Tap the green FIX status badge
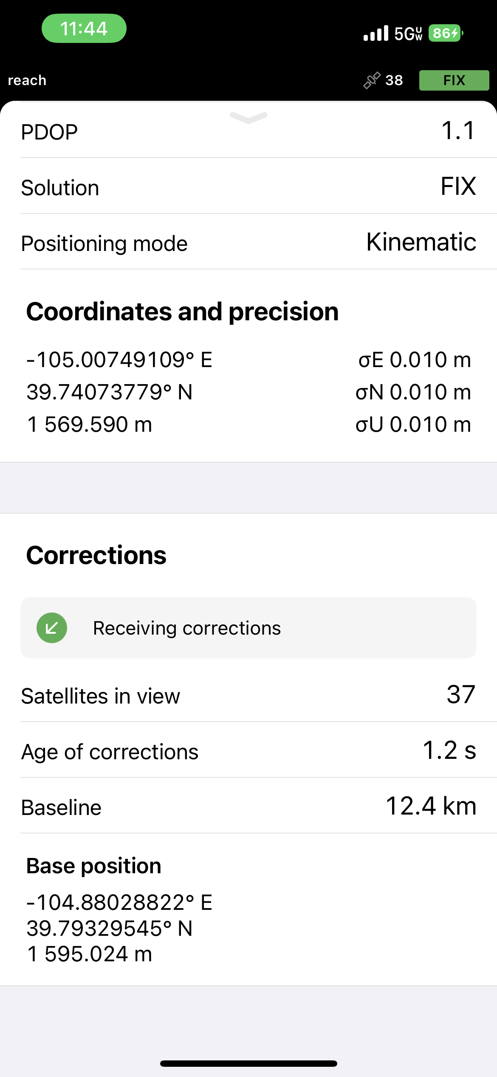Screen dimensions: 497x1077 point(454,80)
